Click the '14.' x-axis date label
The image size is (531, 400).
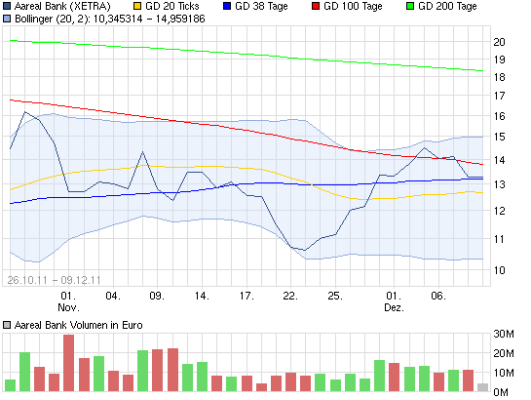[x=202, y=296]
